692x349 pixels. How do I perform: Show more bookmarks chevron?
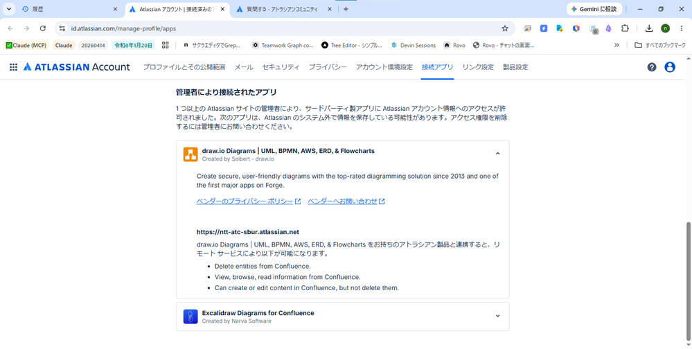pos(616,45)
